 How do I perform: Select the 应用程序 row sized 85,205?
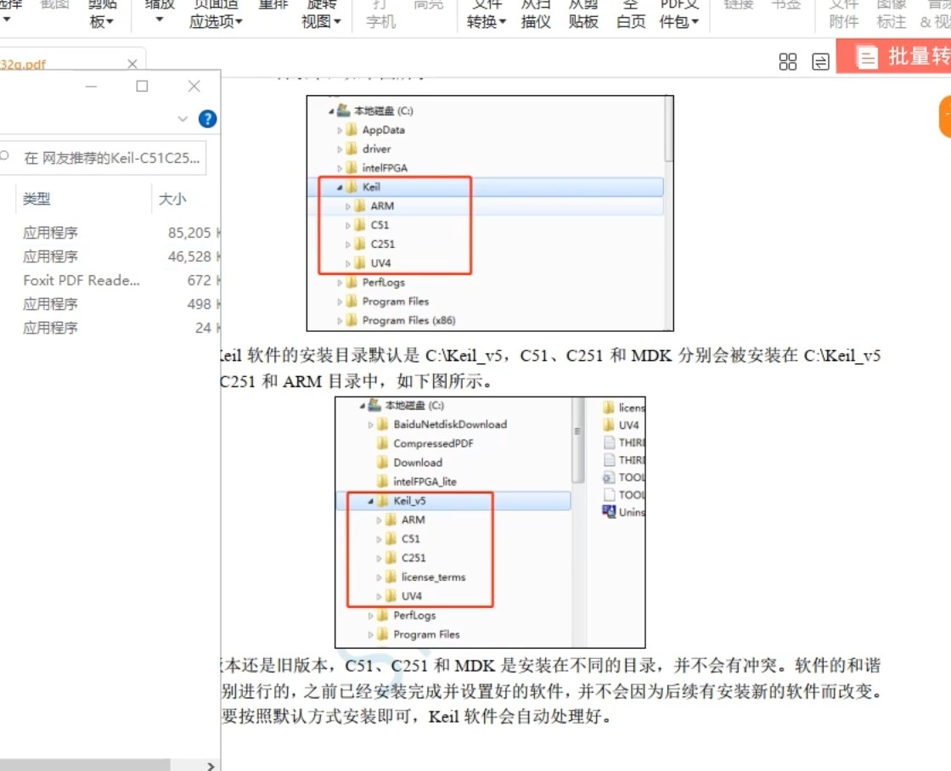(x=110, y=233)
